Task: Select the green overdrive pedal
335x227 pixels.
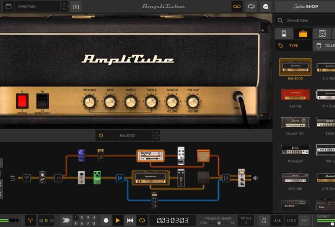Action: (x=97, y=177)
